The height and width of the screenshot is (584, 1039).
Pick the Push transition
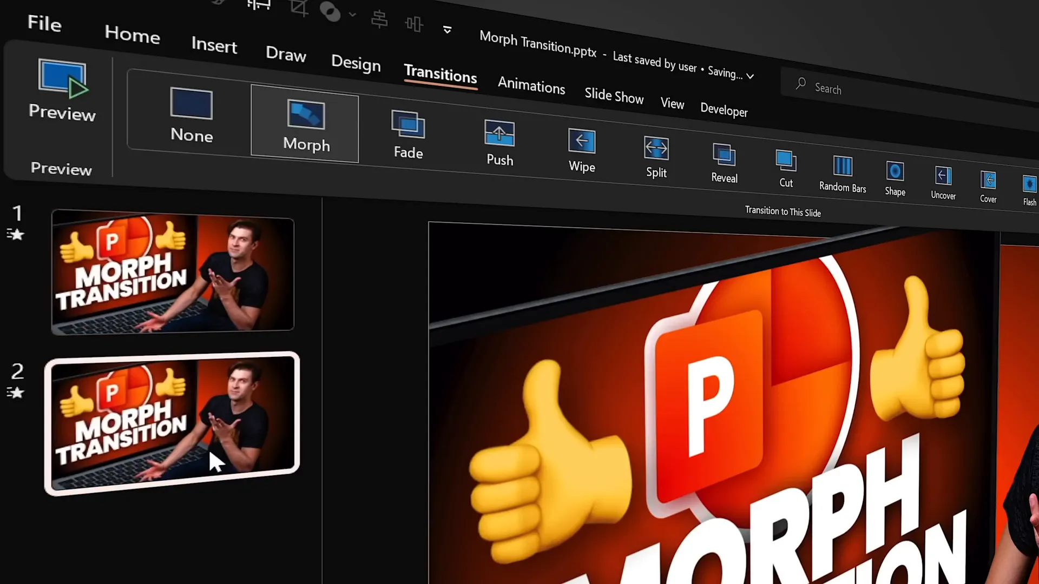click(499, 143)
